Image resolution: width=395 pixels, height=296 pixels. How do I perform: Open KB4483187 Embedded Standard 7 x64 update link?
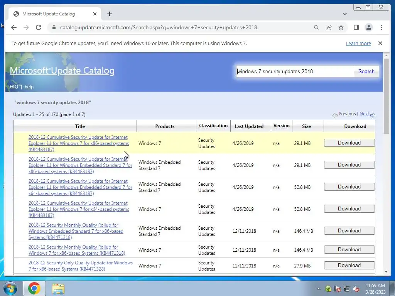(x=80, y=187)
